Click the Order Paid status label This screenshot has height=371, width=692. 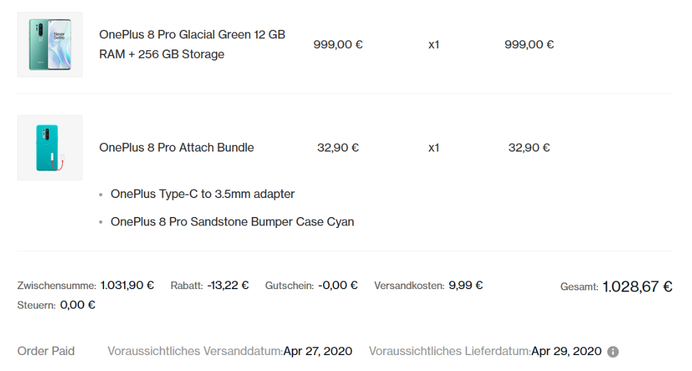tap(46, 351)
